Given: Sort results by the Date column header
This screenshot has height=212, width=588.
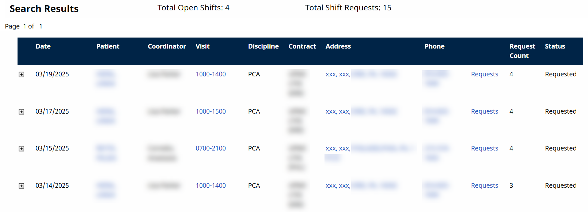Looking at the screenshot, I should 43,46.
